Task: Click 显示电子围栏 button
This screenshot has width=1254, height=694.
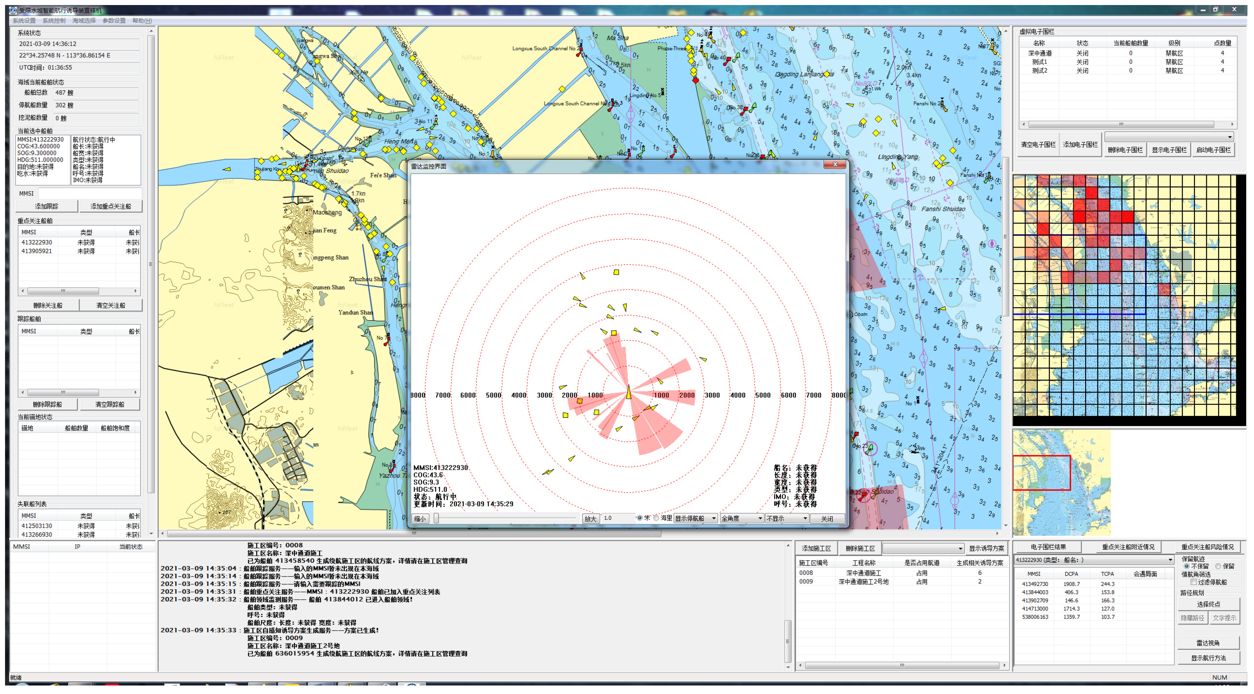Action: [1169, 150]
